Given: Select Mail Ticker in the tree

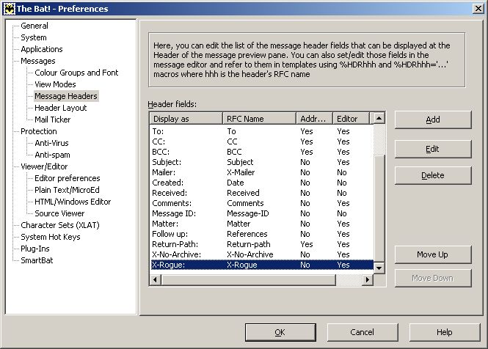Looking at the screenshot, I should coord(53,120).
